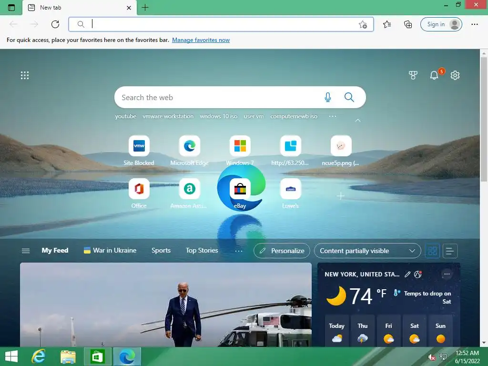Open the vertical tabs pane icon
The image size is (488, 366).
(x=11, y=8)
